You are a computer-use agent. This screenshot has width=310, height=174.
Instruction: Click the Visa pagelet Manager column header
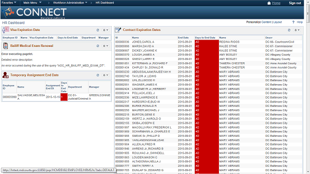pos(103,38)
